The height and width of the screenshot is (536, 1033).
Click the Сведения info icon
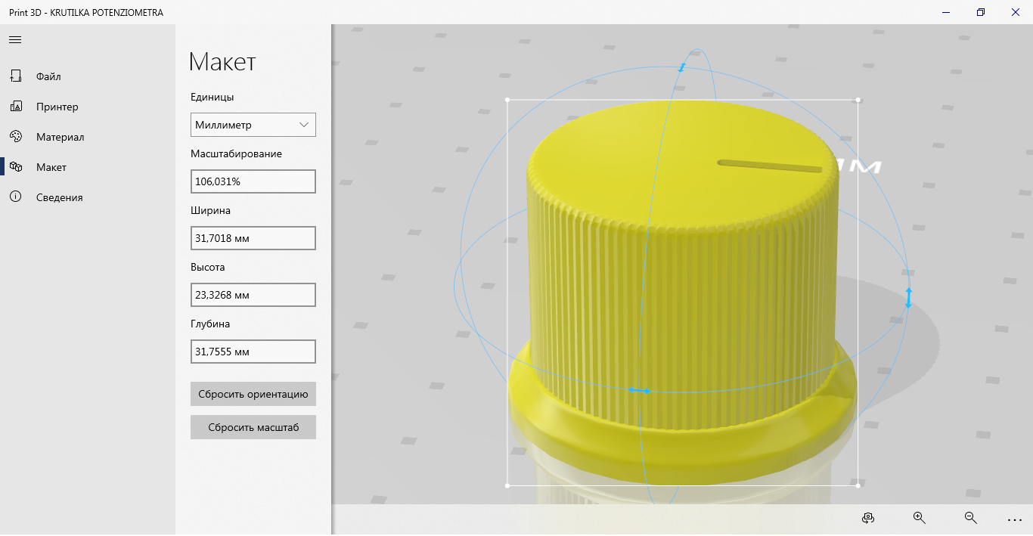click(x=15, y=197)
